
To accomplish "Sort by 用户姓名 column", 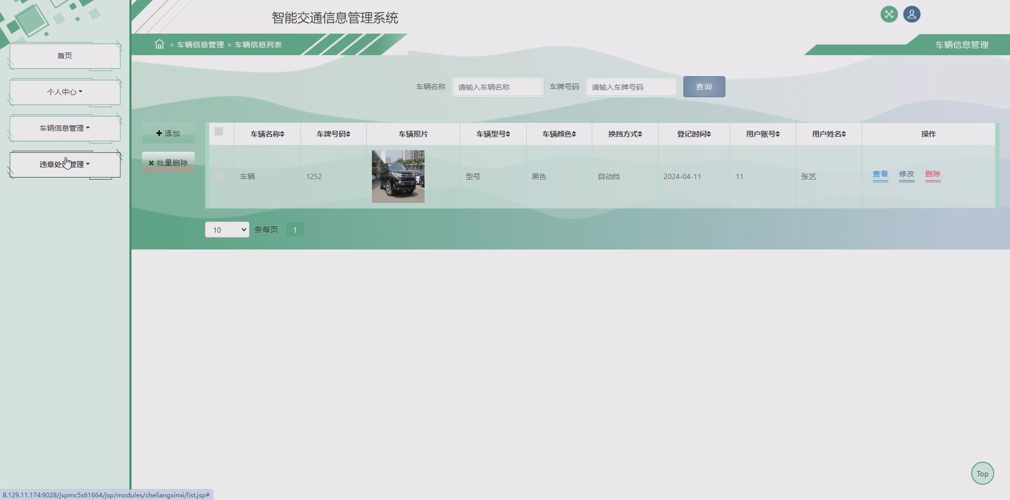I will 829,134.
